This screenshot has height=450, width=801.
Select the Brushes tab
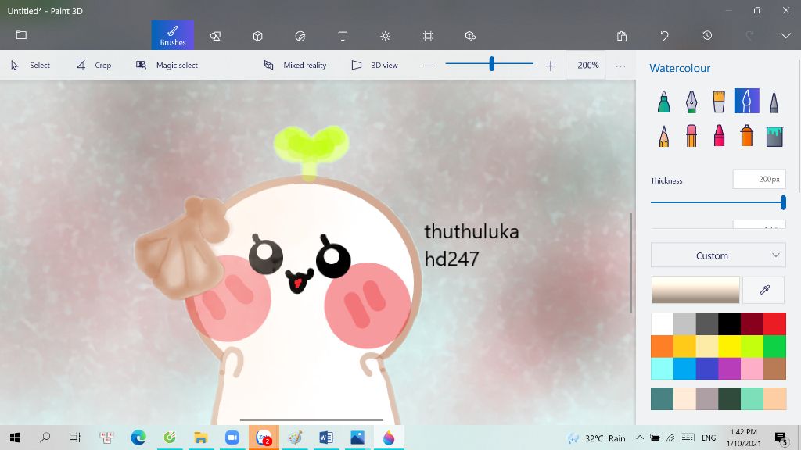point(173,35)
